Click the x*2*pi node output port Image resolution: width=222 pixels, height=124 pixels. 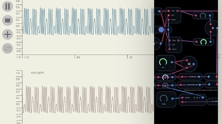[x=199, y=77]
